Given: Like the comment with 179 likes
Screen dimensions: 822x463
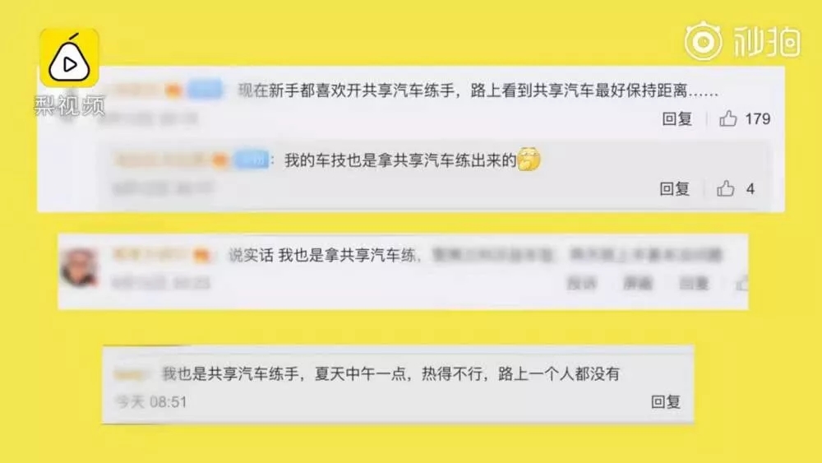Looking at the screenshot, I should tap(727, 118).
